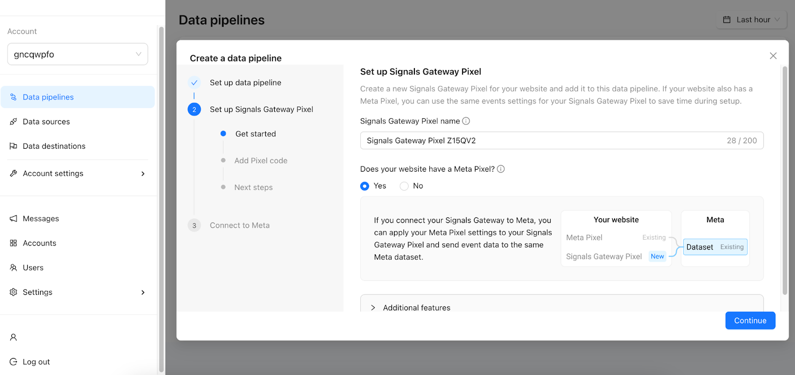Click the 28 / 200 character counter
Image resolution: width=795 pixels, height=375 pixels.
point(742,141)
